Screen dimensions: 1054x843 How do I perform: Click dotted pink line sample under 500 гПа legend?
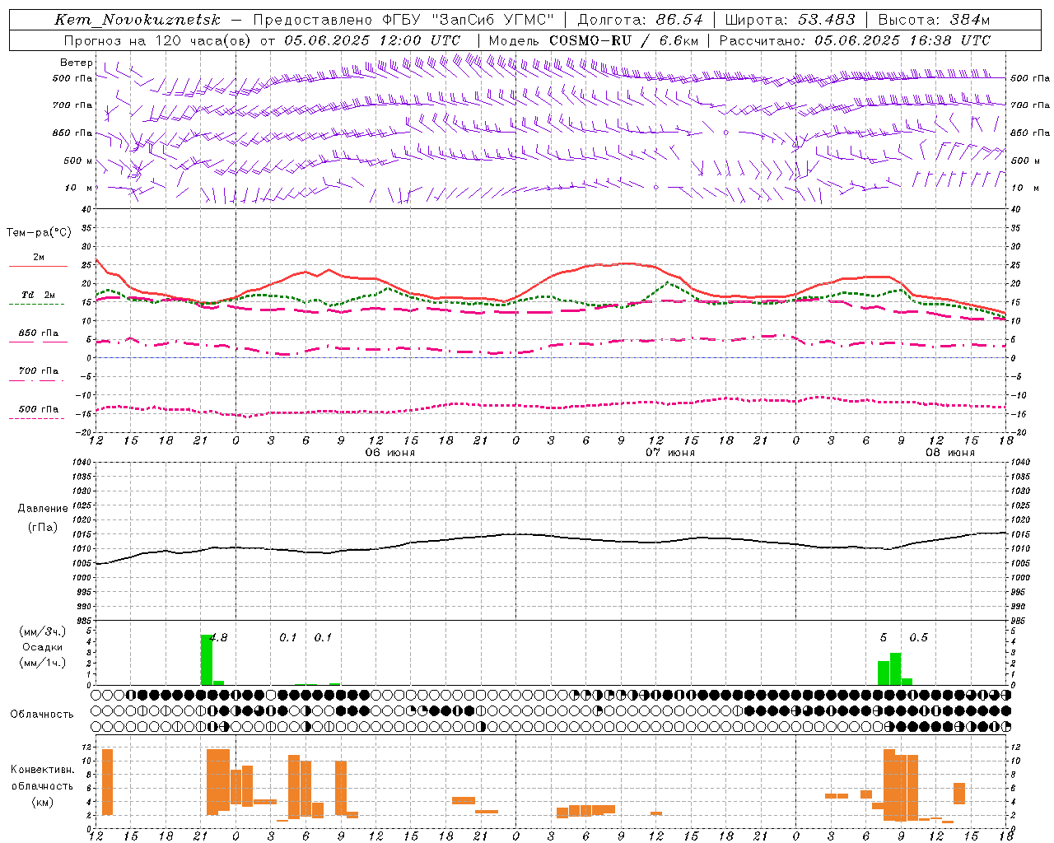[37, 419]
